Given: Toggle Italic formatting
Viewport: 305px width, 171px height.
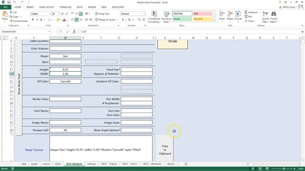Looking at the screenshot, I should 37,19.
